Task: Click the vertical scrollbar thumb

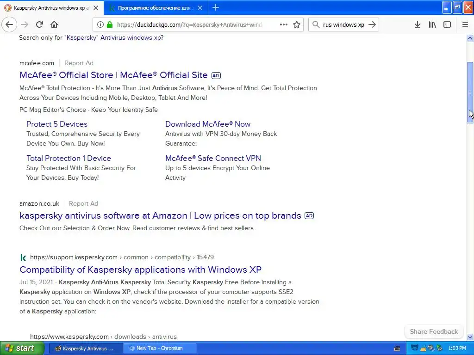Action: point(470,92)
